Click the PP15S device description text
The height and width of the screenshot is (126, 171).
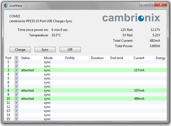41,21
